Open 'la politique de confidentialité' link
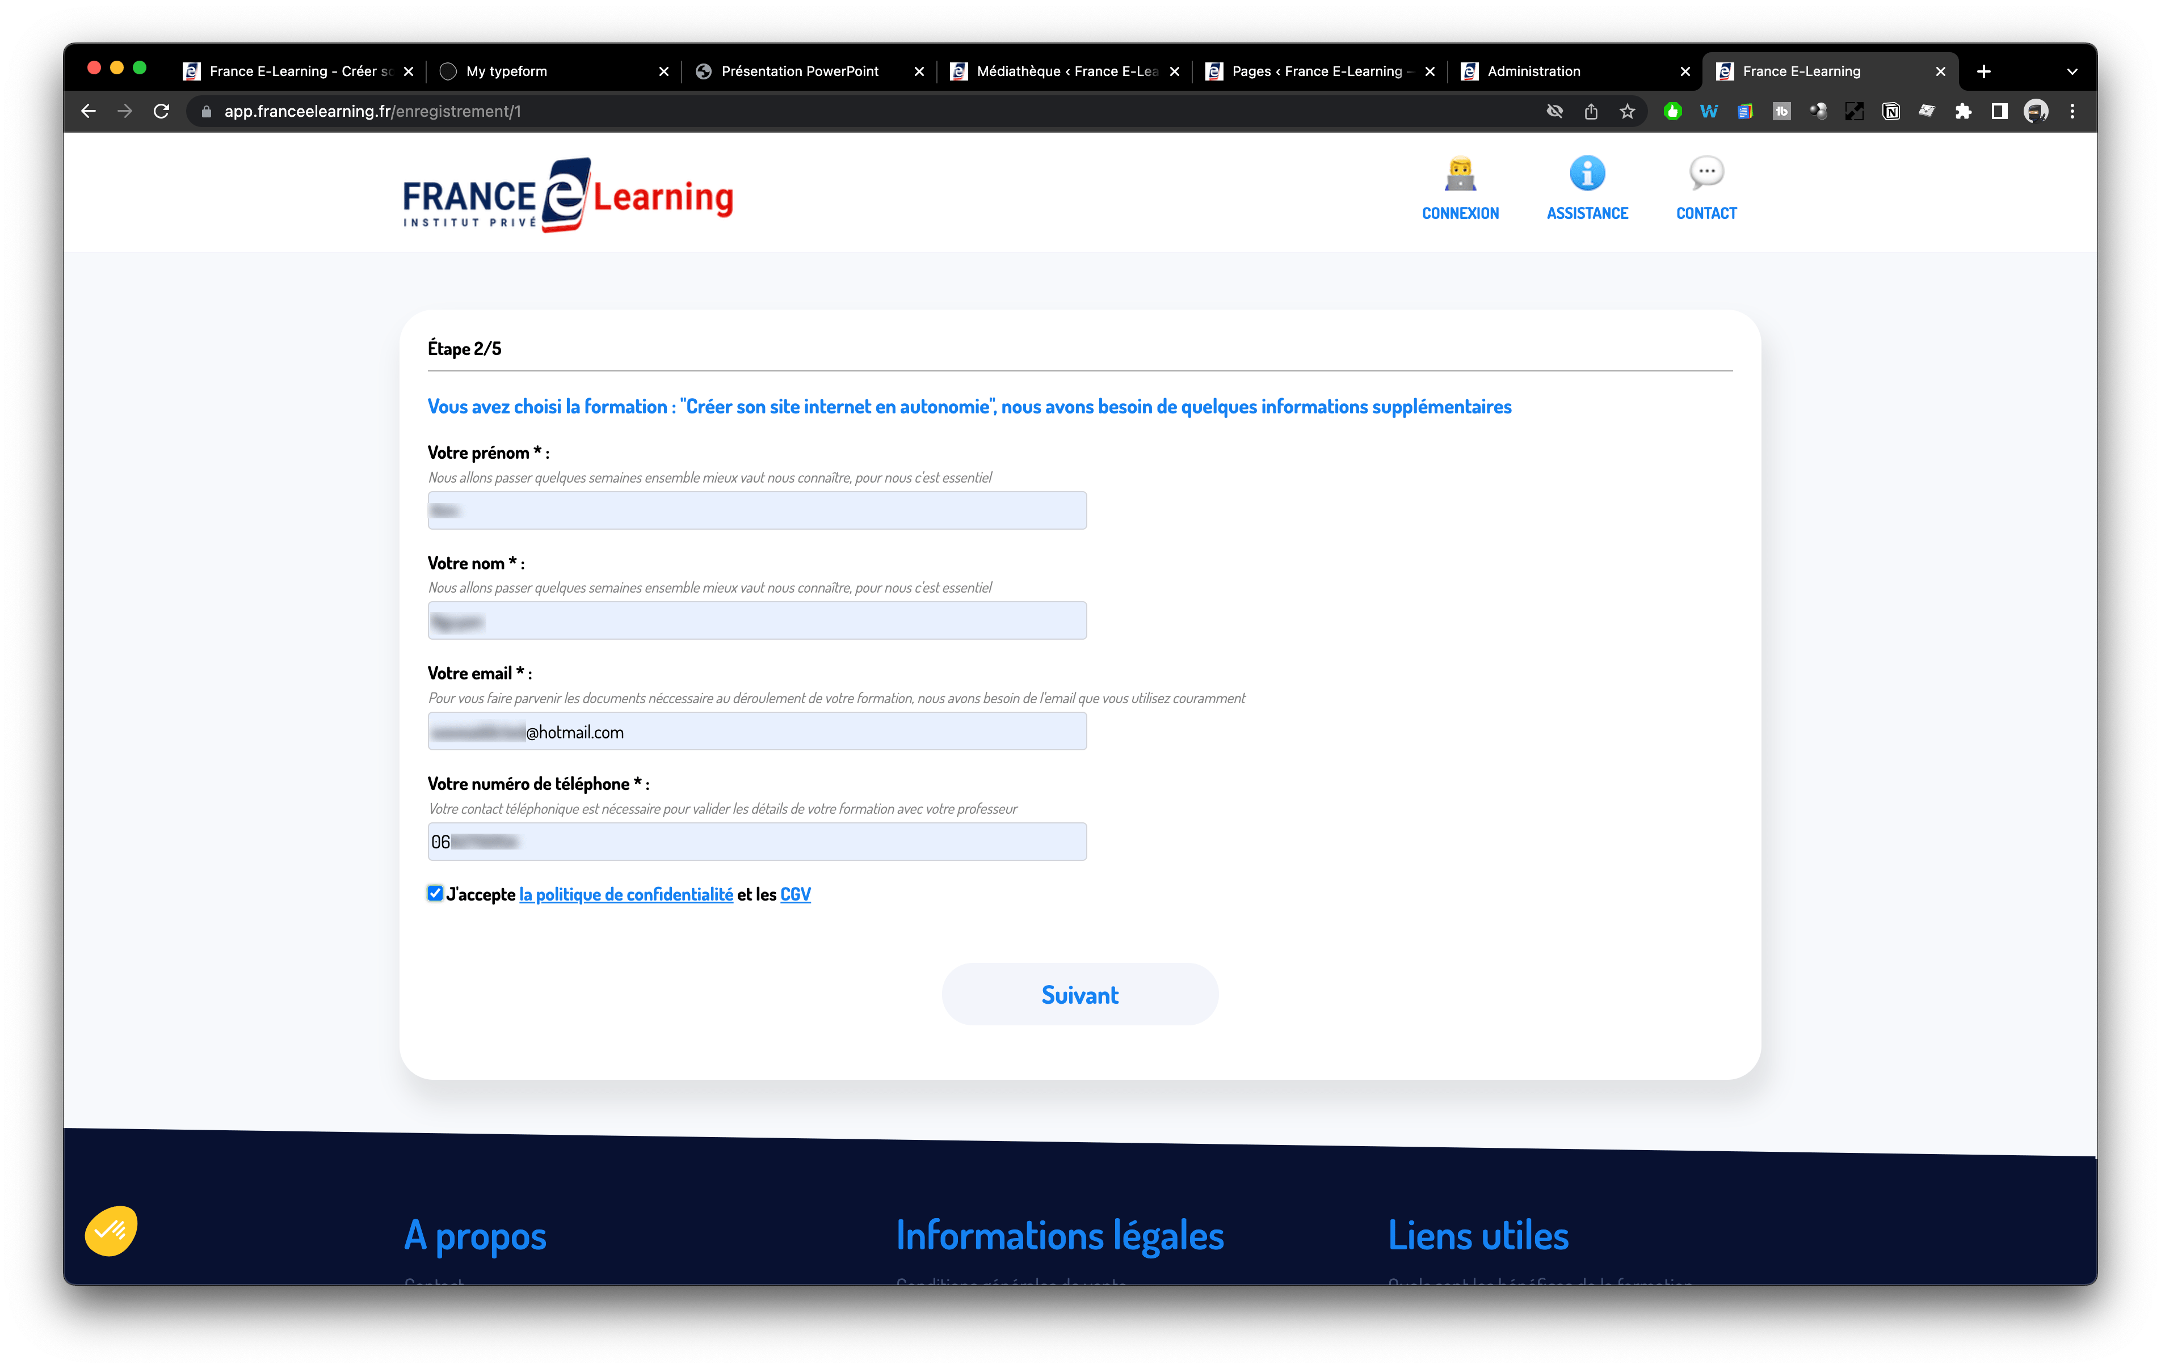This screenshot has width=2161, height=1369. pyautogui.click(x=627, y=894)
